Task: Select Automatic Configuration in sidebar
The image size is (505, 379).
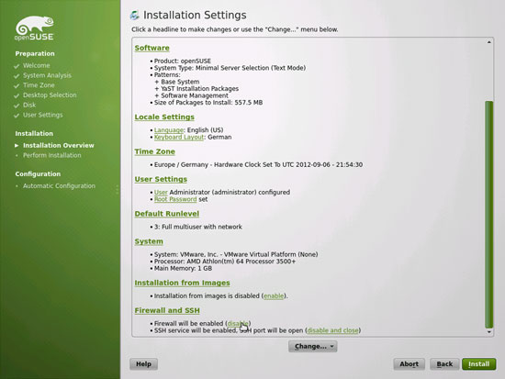Action: 59,186
